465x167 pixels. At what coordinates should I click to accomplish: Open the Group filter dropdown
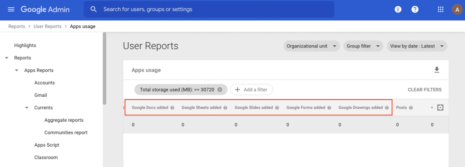pos(363,46)
